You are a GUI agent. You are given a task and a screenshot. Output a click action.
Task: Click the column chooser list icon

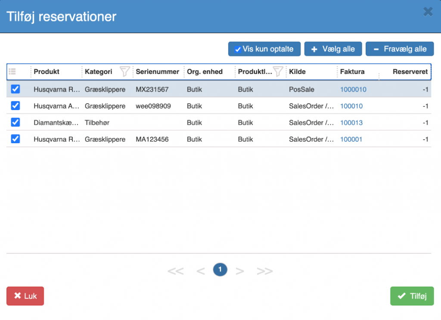12,71
